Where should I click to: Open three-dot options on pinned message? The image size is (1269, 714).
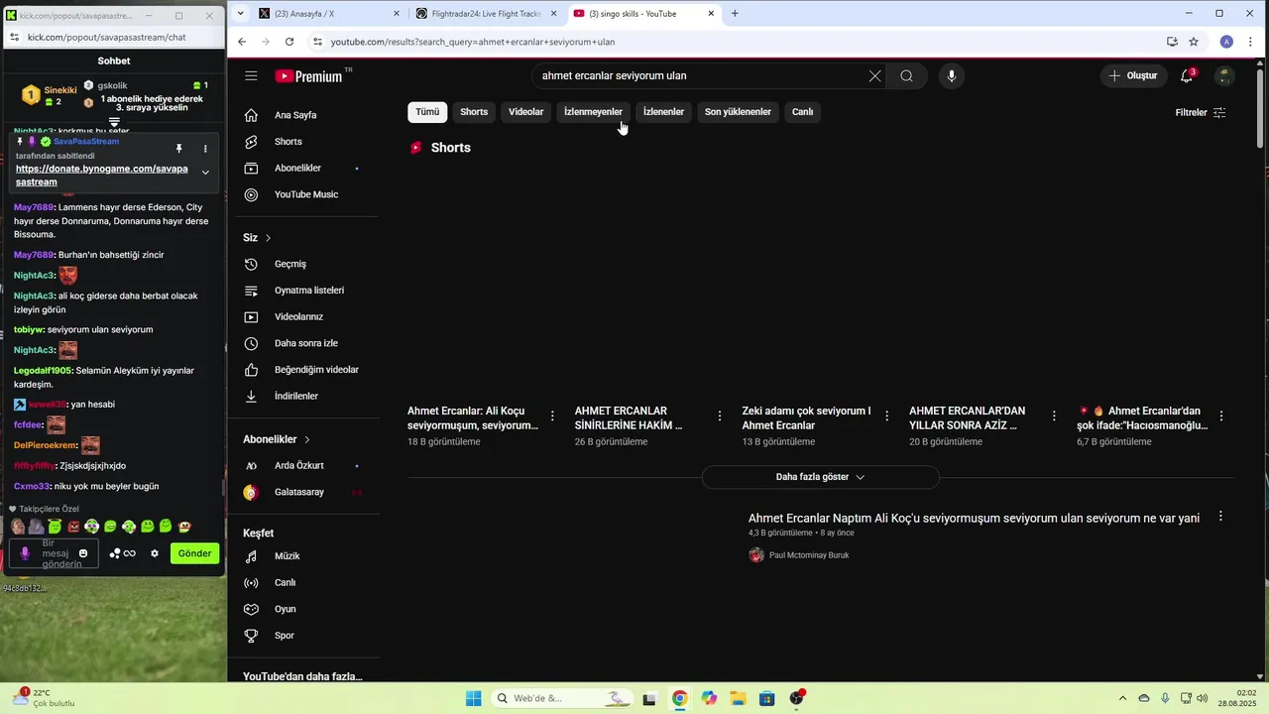(205, 149)
